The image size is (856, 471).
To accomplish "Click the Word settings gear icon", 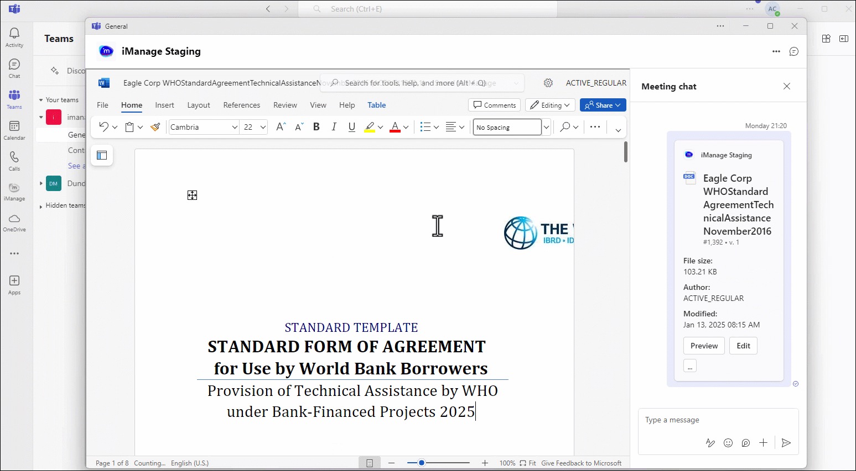I will pyautogui.click(x=548, y=83).
